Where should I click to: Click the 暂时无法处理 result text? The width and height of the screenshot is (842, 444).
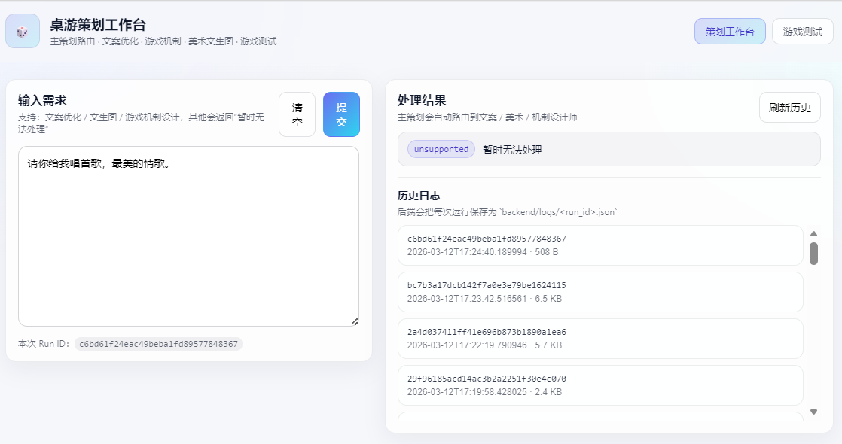pyautogui.click(x=512, y=150)
